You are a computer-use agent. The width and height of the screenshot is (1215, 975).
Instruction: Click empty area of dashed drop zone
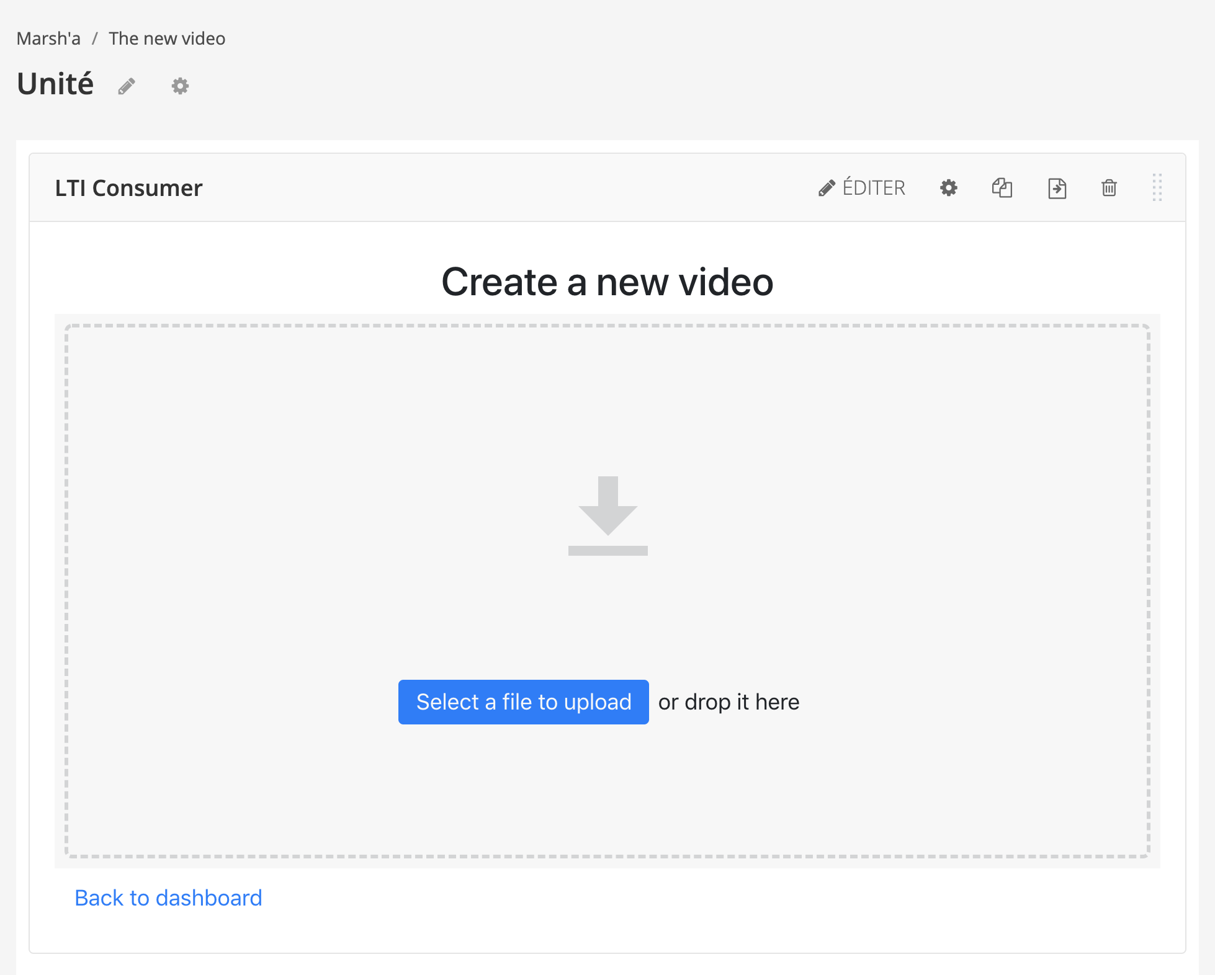(310, 496)
